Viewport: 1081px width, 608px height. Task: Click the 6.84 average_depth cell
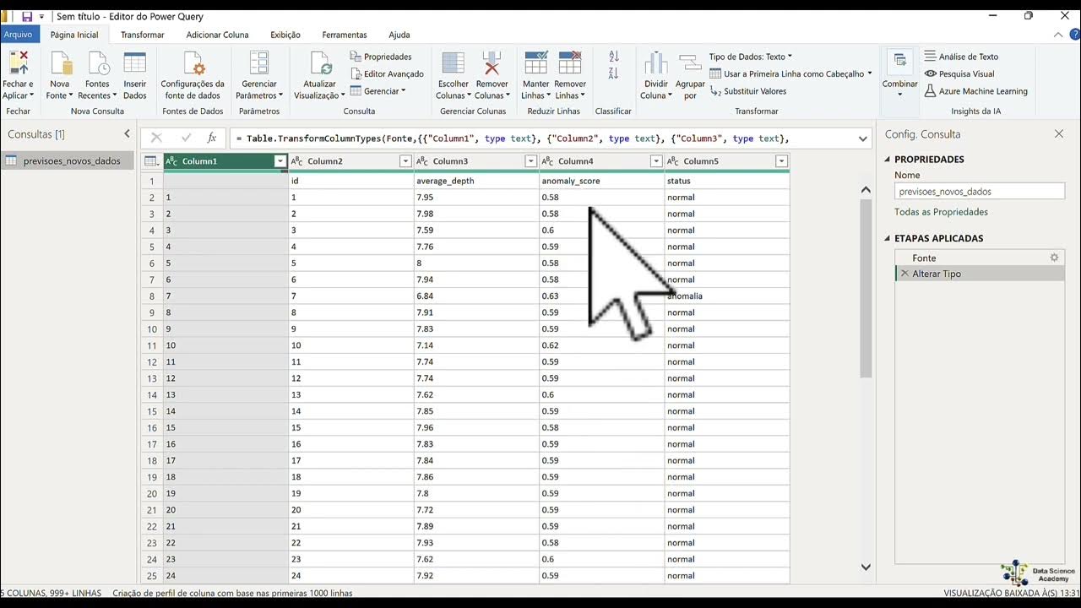tap(476, 296)
